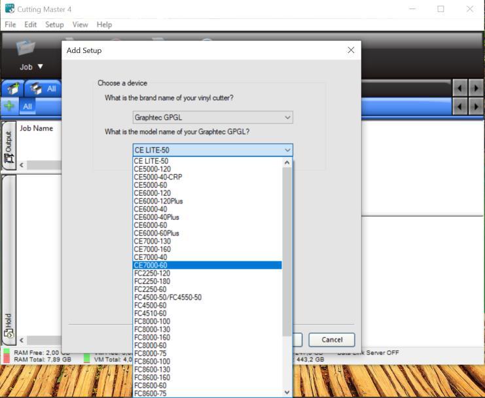The height and width of the screenshot is (398, 485).
Task: Minimize the Cutting Master 4 window
Action: click(x=412, y=9)
